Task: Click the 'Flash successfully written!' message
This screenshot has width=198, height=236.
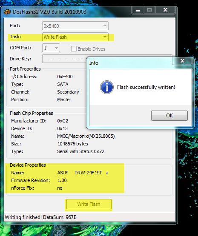Action: 146,87
